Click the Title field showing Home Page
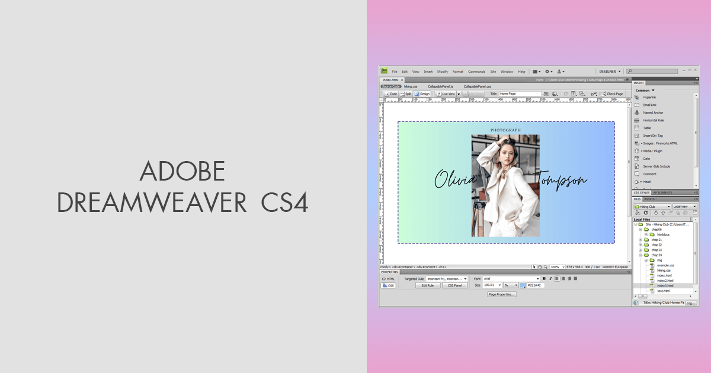This screenshot has height=373, width=711. 520,94
